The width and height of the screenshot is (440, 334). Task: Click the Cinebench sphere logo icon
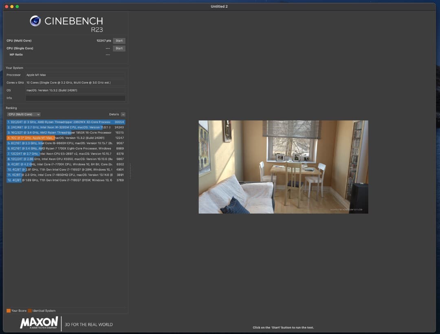tap(35, 21)
